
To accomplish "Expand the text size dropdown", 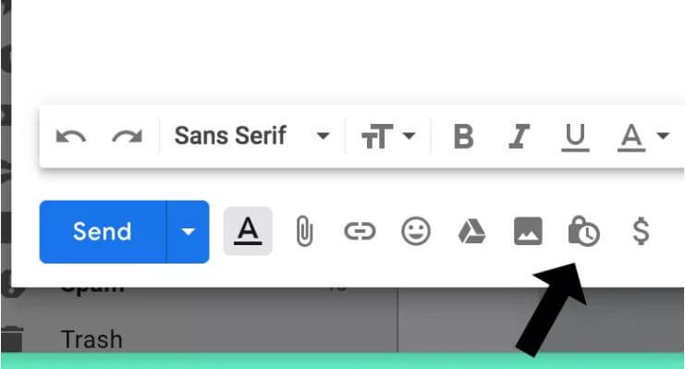I will (388, 136).
